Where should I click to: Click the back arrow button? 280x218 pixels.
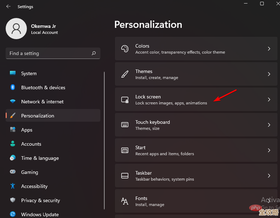(8, 6)
